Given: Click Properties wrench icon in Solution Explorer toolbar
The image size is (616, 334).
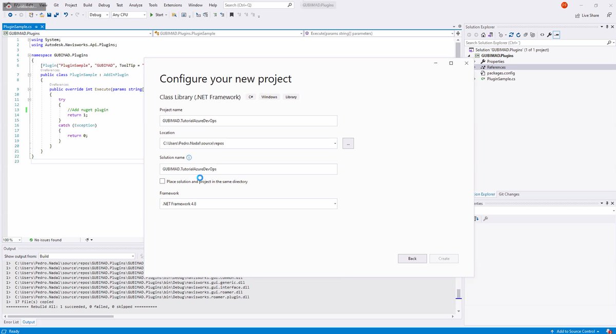Looking at the screenshot, I should [x=549, y=35].
